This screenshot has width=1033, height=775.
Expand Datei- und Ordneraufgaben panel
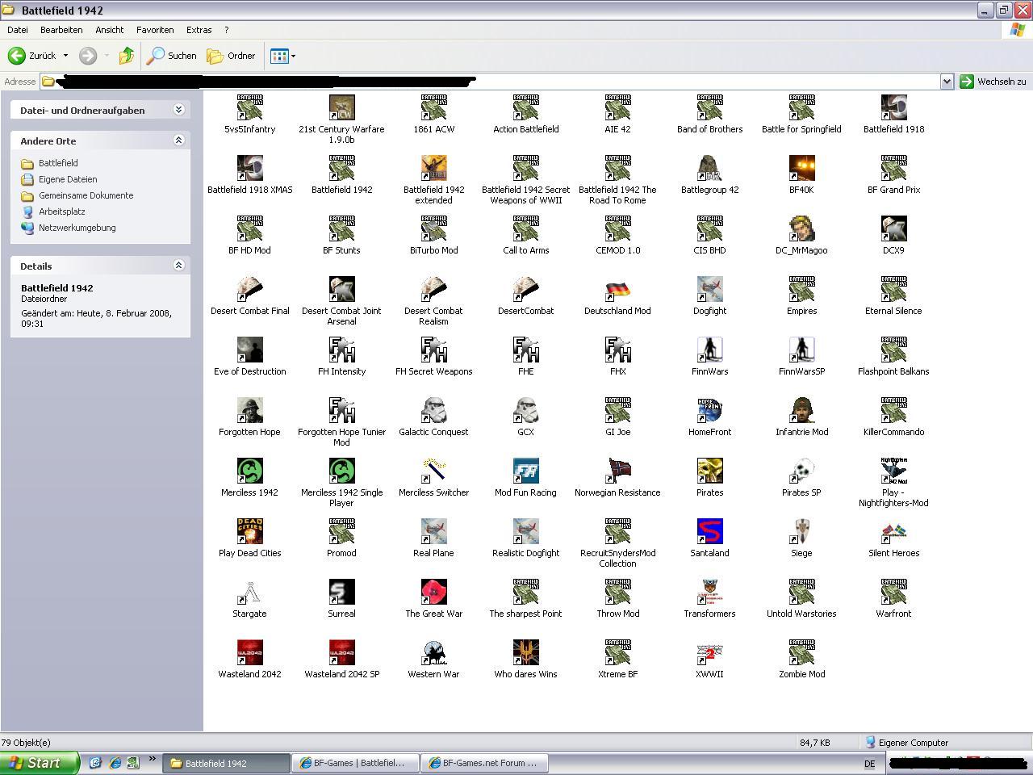point(179,110)
